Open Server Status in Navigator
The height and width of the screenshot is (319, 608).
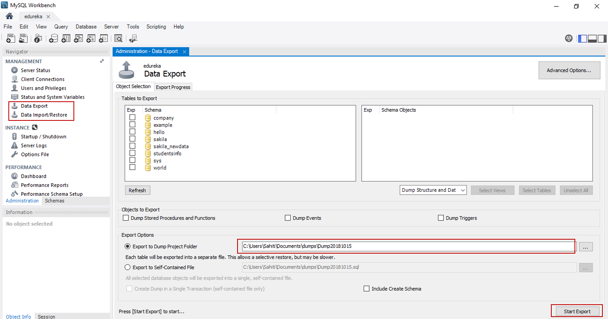tap(35, 70)
